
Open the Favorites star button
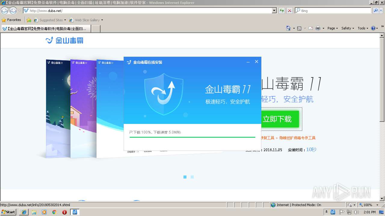coord(11,20)
